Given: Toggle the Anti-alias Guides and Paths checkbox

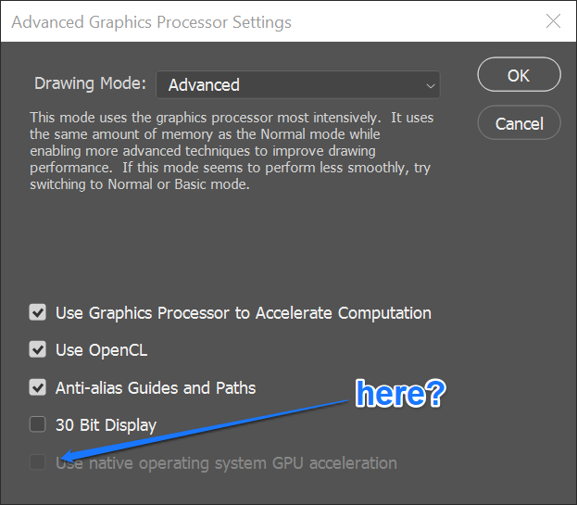Looking at the screenshot, I should (x=38, y=387).
